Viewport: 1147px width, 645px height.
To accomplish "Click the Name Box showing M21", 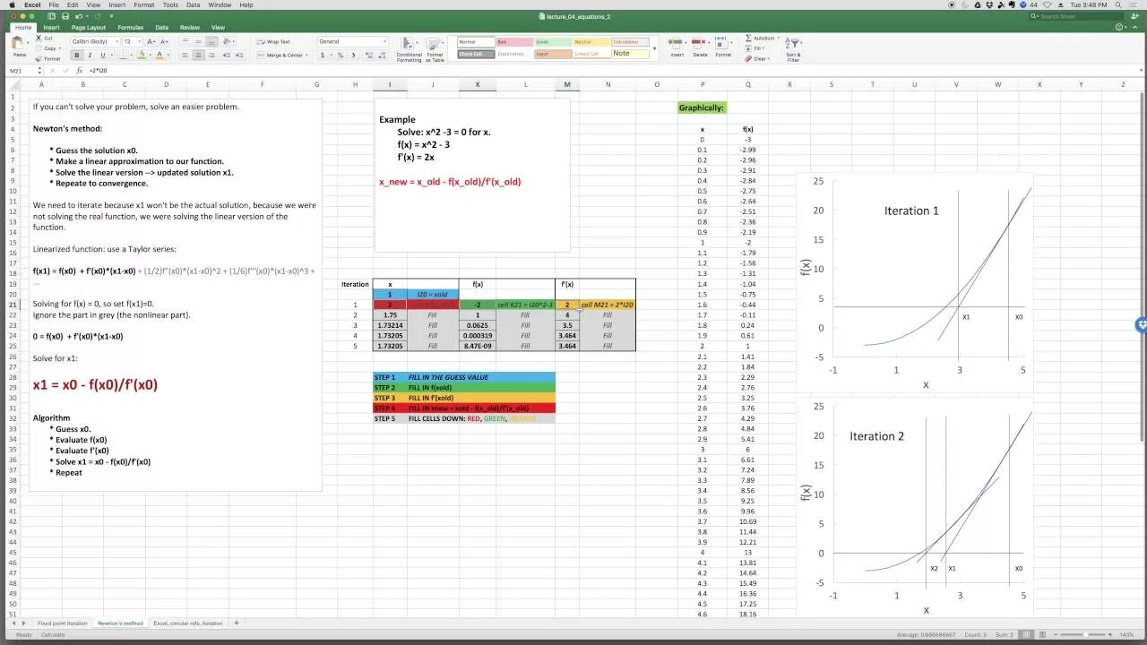I will point(22,71).
